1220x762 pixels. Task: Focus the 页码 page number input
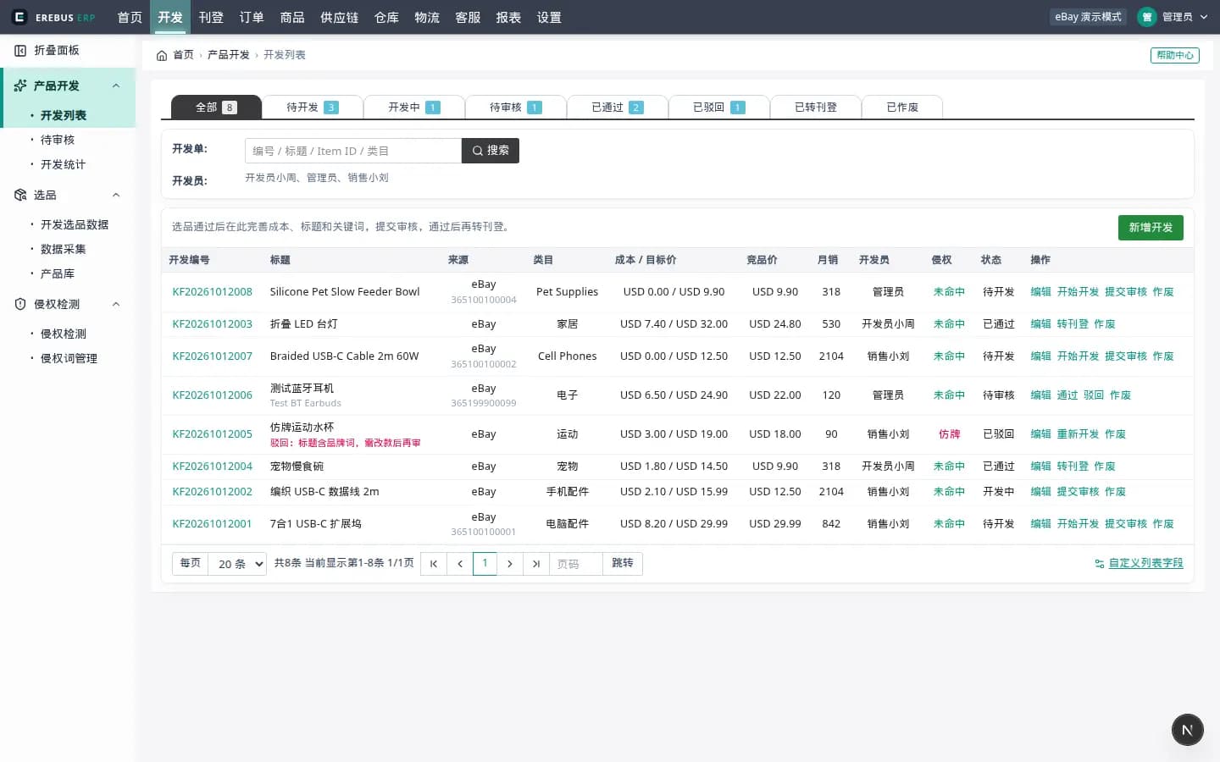coord(575,564)
